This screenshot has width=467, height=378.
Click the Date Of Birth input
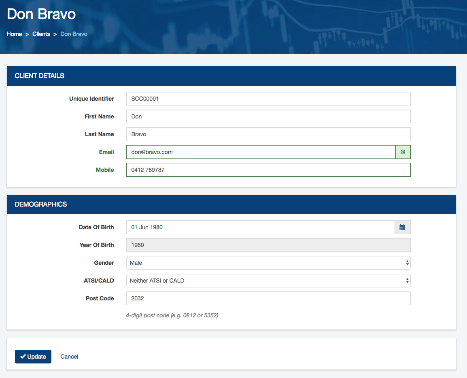pos(261,227)
